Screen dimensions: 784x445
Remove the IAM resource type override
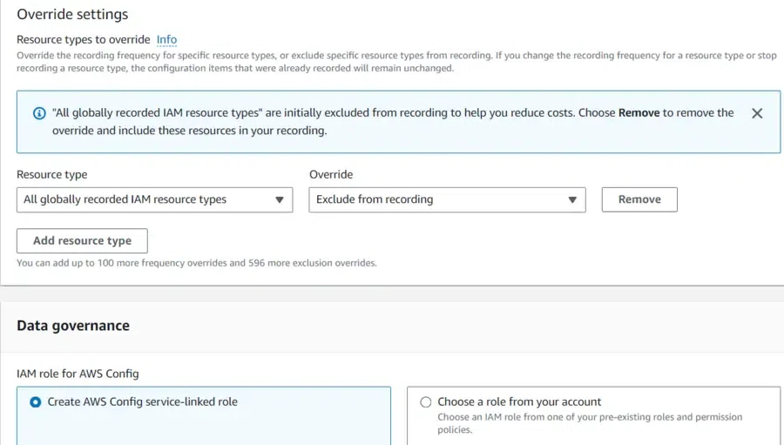pos(639,199)
